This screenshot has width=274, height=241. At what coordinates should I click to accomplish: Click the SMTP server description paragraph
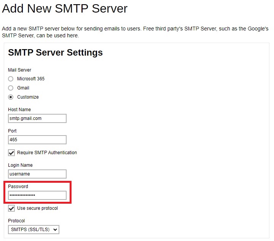click(x=135, y=32)
